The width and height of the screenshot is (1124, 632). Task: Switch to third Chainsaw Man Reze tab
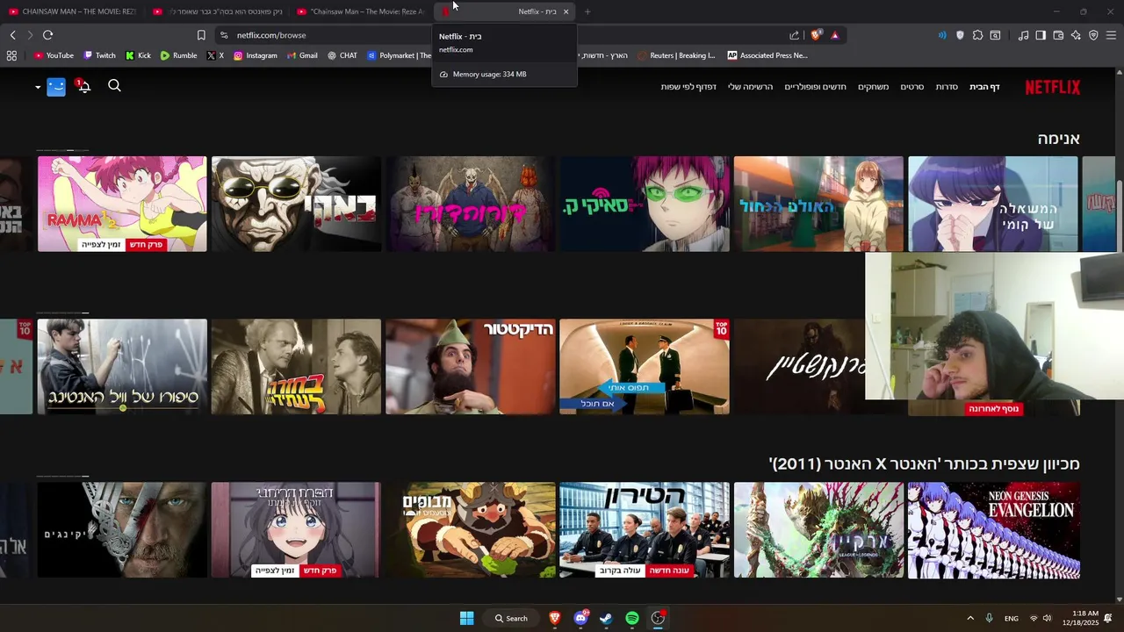tap(362, 11)
